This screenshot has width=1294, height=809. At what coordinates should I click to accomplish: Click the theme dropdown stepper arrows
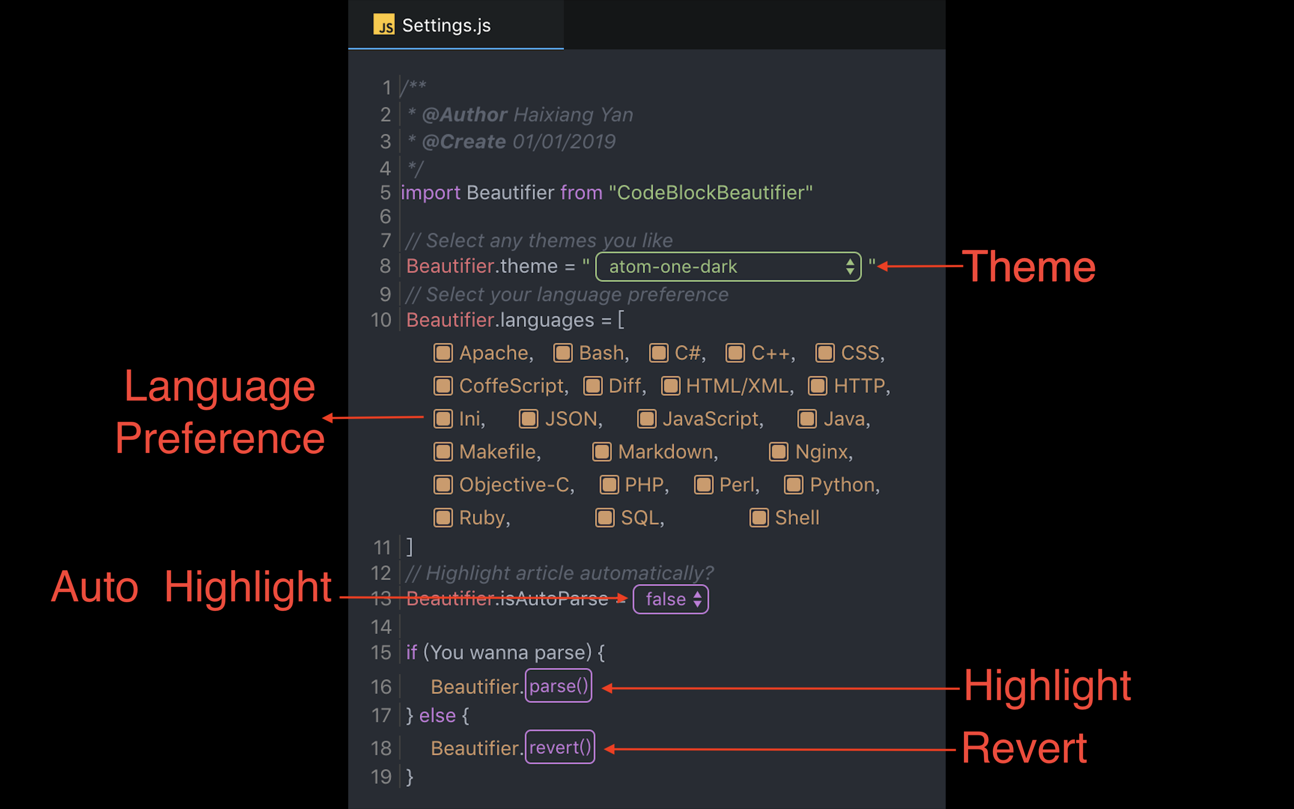point(850,267)
